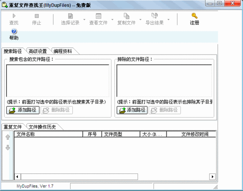Switch to 搜索路径 tab
Image resolution: width=243 pixels, height=191 pixels.
[x=13, y=51]
